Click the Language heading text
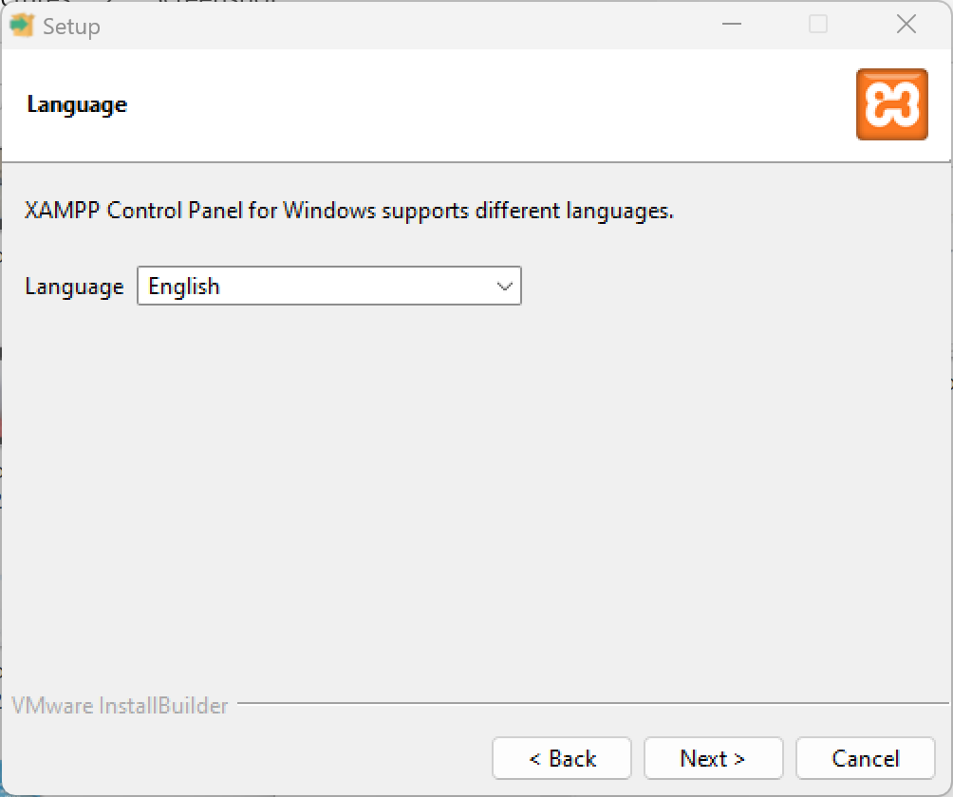Image resolution: width=953 pixels, height=797 pixels. tap(76, 104)
